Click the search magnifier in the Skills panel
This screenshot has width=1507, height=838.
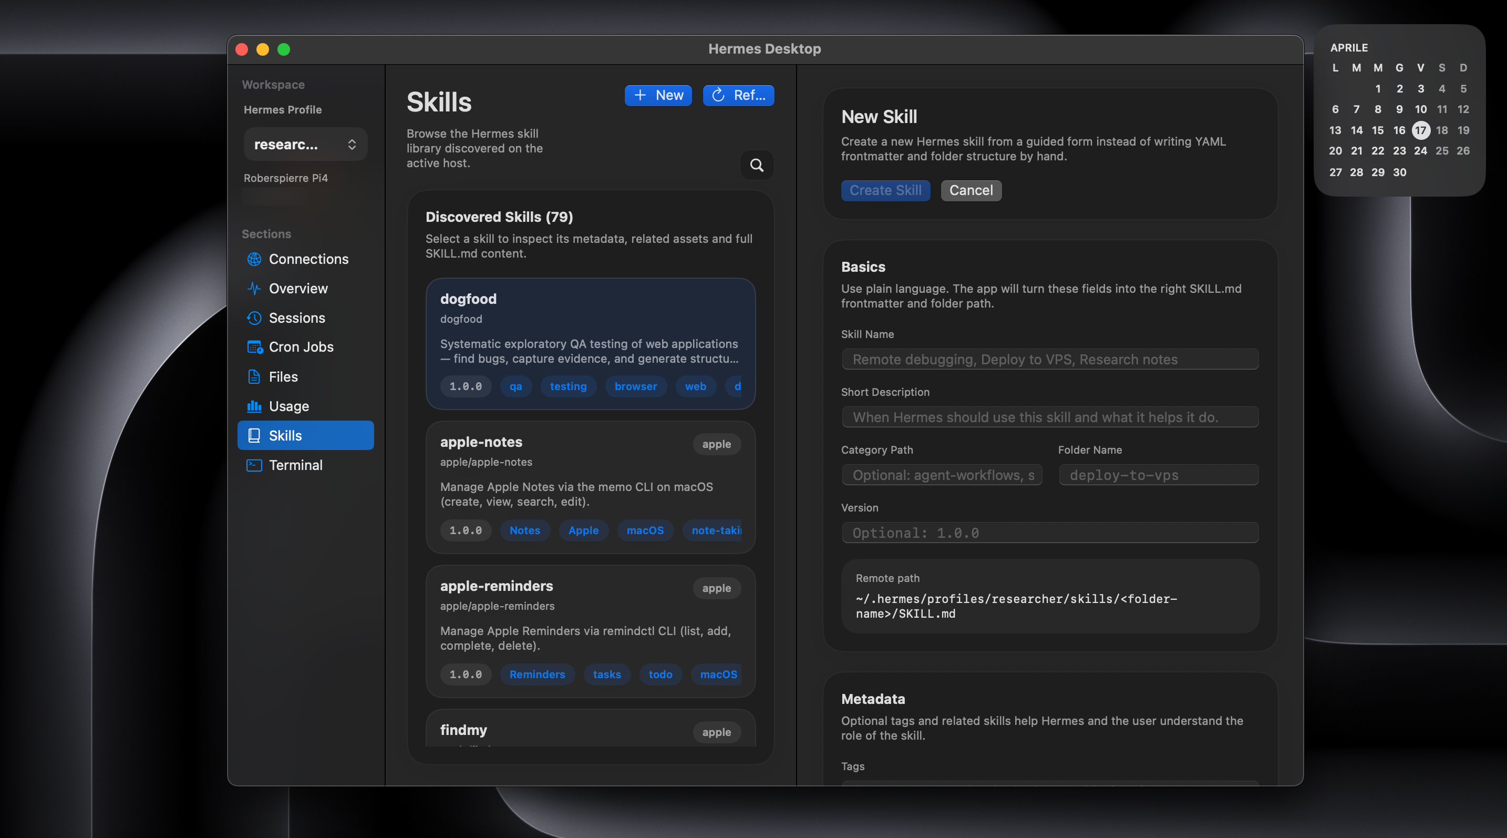(757, 166)
